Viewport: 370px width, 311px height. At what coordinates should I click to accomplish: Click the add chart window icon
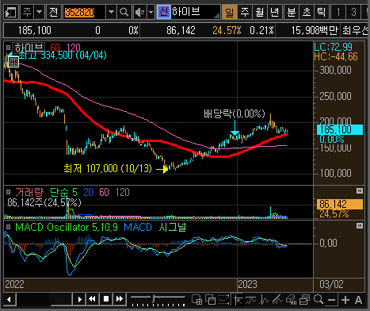pos(197,300)
